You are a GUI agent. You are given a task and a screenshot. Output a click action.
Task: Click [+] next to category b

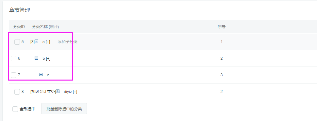[x=48, y=58]
